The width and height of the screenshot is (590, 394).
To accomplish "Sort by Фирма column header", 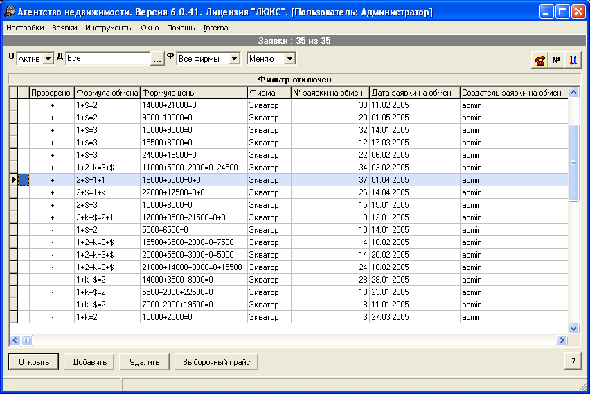I will (x=269, y=93).
